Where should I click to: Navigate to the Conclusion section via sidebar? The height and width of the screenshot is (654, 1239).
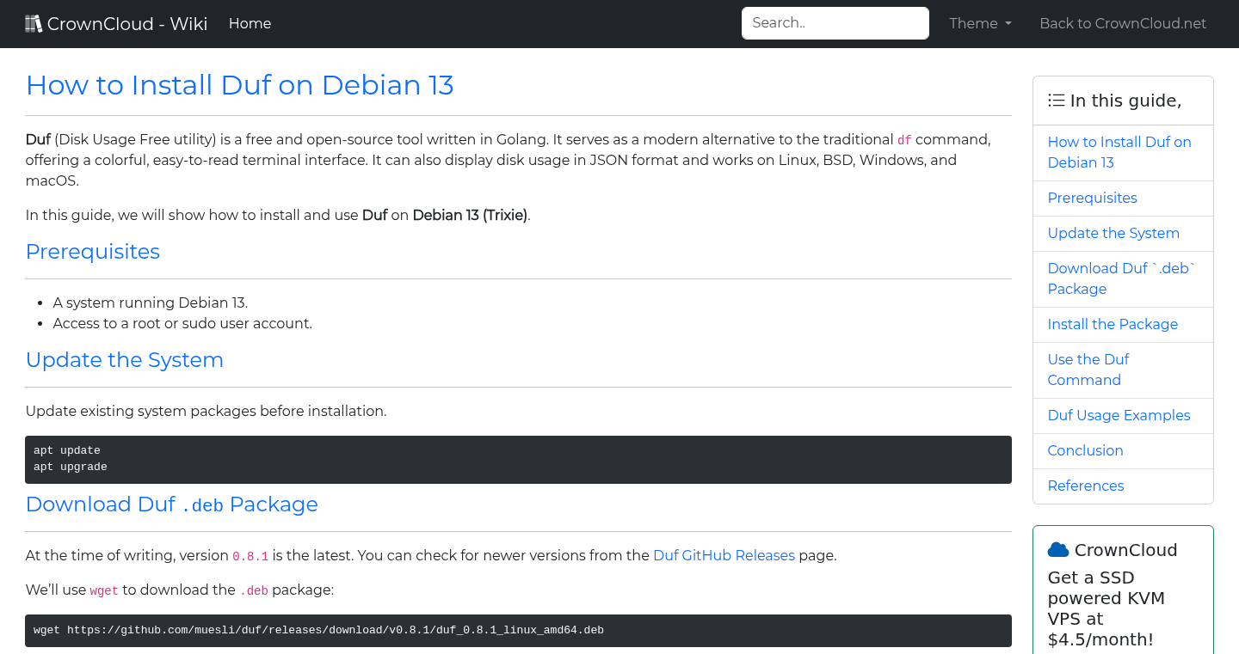[x=1085, y=450]
